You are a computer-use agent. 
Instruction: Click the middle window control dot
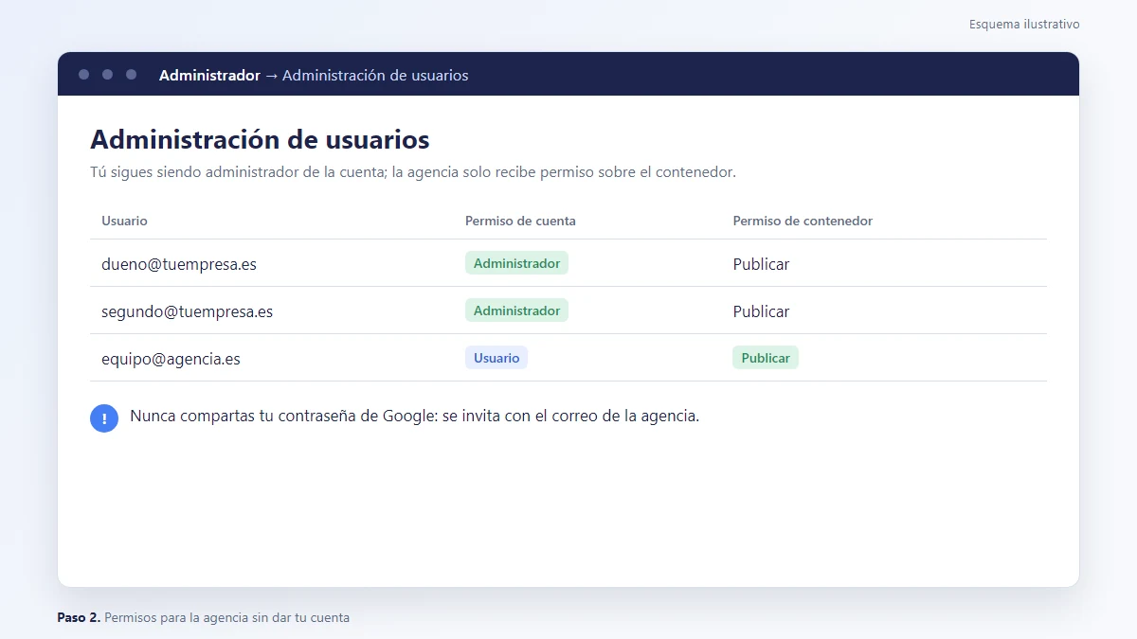pos(107,74)
